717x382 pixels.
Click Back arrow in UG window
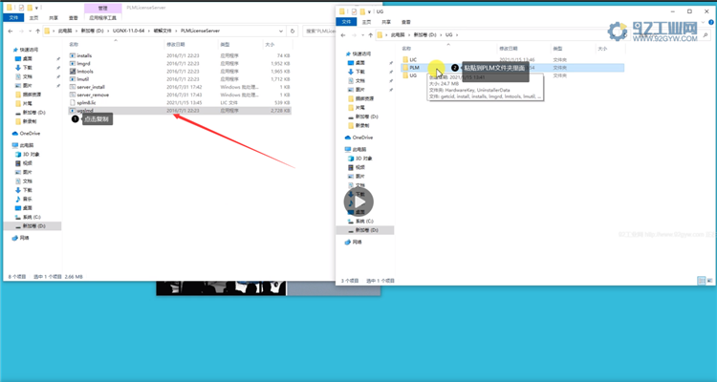(x=343, y=35)
